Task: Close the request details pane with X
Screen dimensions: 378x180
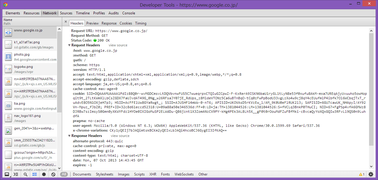Action: (x=66, y=22)
